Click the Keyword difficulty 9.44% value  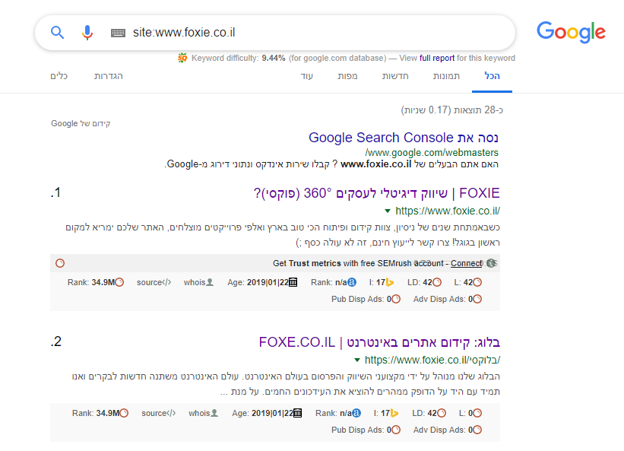click(274, 58)
